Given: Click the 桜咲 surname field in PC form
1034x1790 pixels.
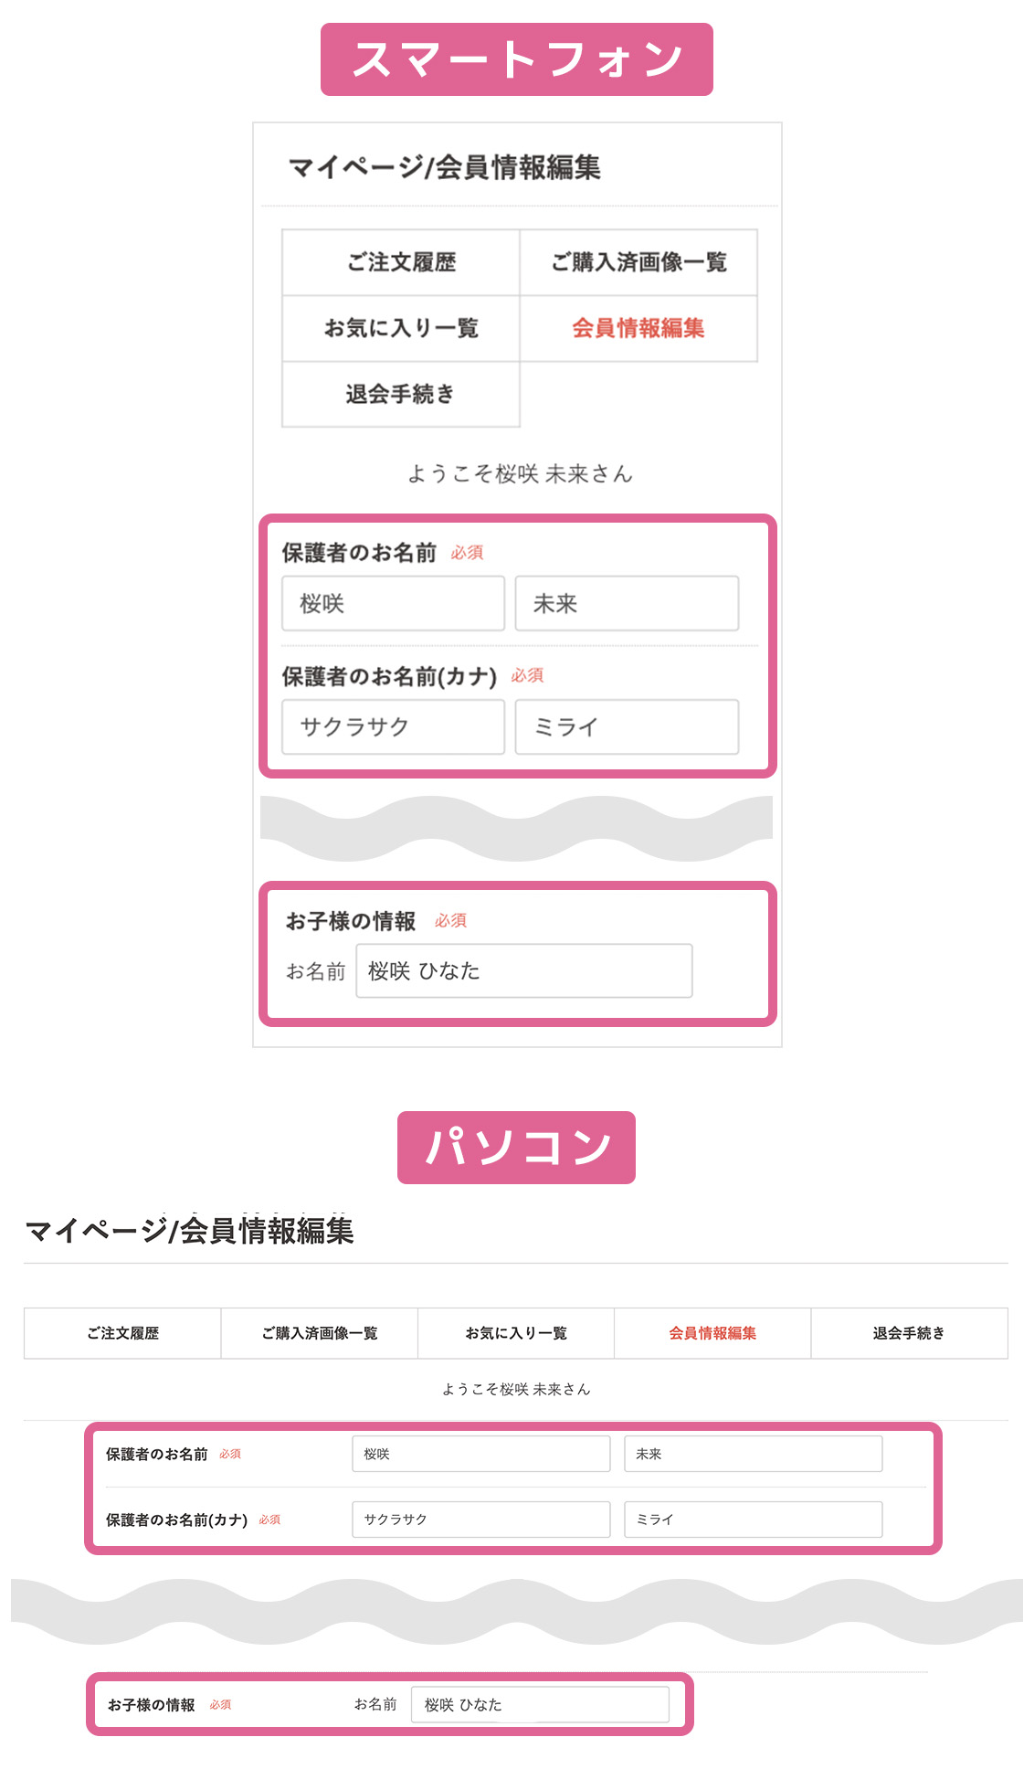Looking at the screenshot, I should 480,1454.
